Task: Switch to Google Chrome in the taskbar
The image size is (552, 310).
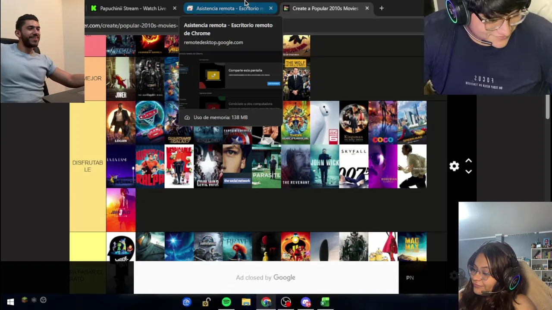Action: (266, 302)
